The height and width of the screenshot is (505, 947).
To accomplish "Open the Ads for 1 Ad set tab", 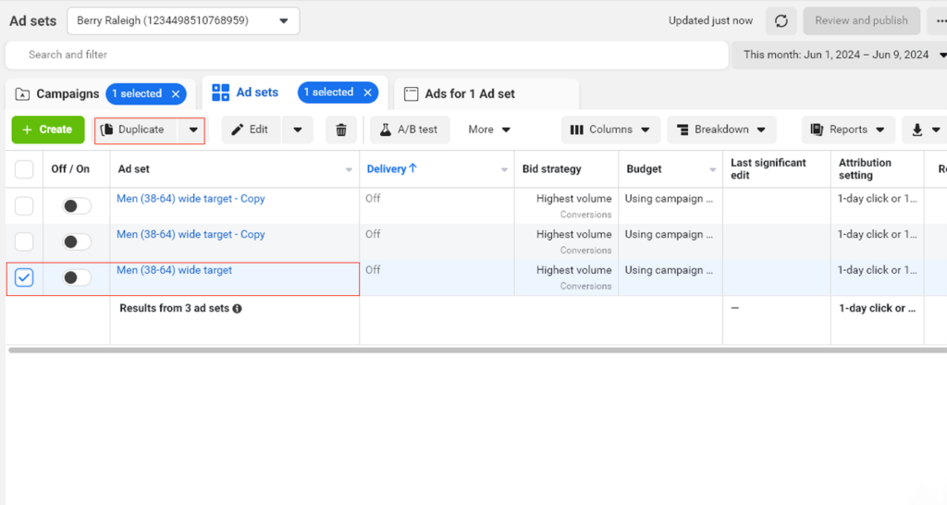I will pos(469,93).
